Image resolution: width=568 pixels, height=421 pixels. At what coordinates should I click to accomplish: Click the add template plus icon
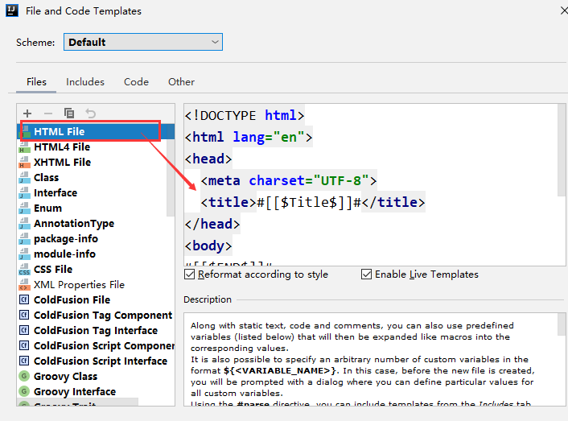(27, 114)
